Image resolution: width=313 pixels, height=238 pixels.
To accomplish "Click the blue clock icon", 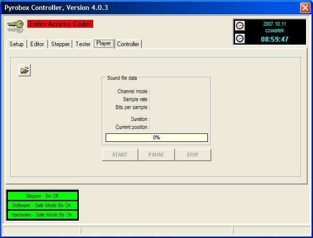I will 240,38.
